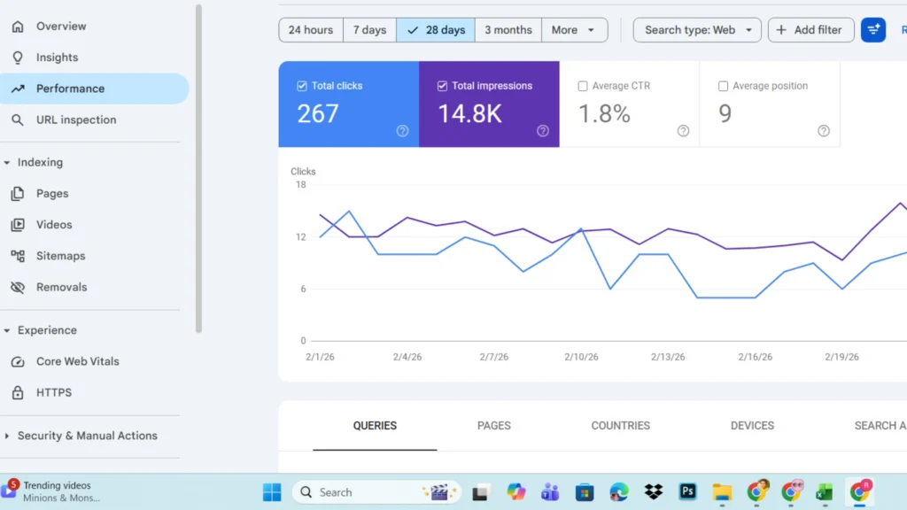This screenshot has width=907, height=510.
Task: Enable the Average CTR checkbox
Action: [x=582, y=85]
